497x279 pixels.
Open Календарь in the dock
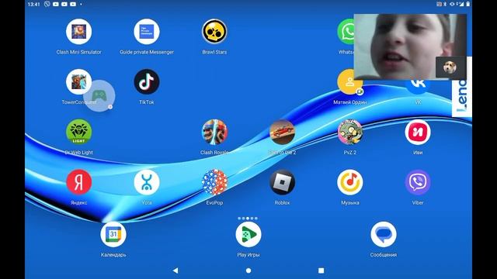pos(113,234)
